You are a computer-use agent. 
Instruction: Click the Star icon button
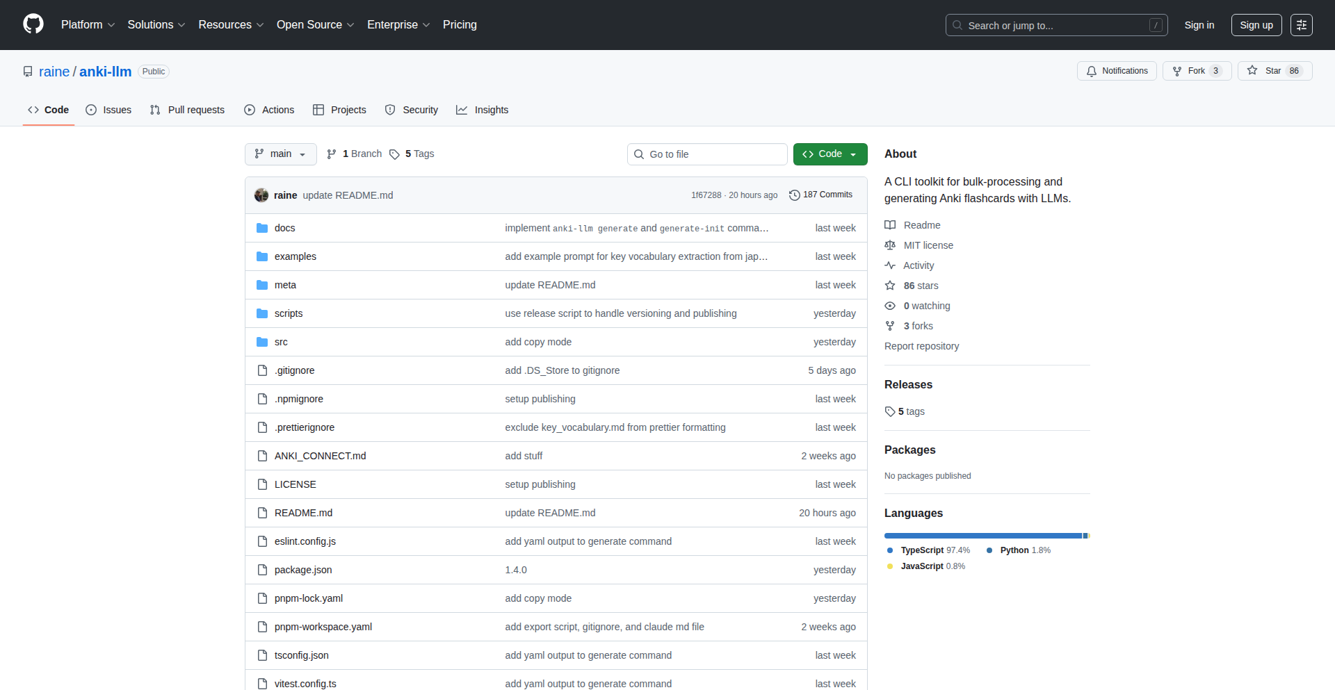tap(1252, 71)
